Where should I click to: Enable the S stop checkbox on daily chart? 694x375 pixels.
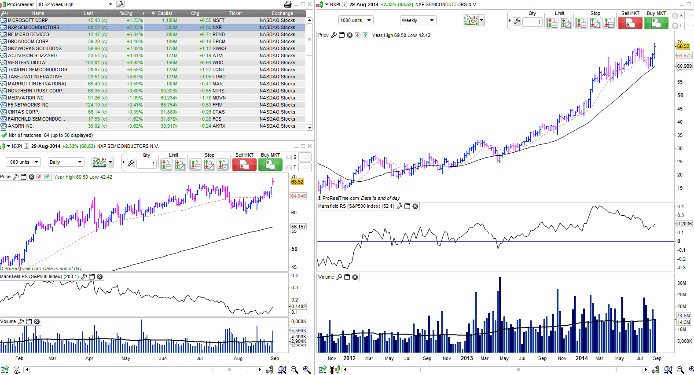289,157
